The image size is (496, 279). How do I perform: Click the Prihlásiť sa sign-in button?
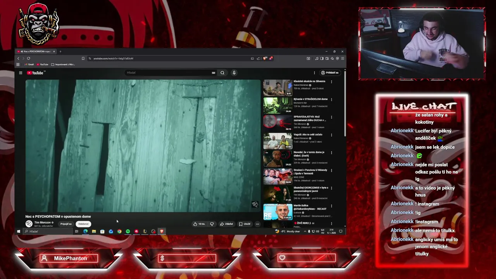coord(330,73)
